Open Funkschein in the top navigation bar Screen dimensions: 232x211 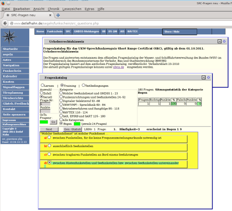click(55, 32)
